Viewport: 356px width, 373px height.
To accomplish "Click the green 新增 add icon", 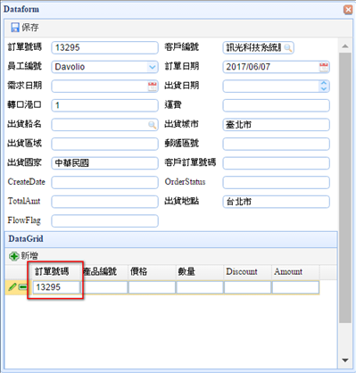I will point(13,256).
